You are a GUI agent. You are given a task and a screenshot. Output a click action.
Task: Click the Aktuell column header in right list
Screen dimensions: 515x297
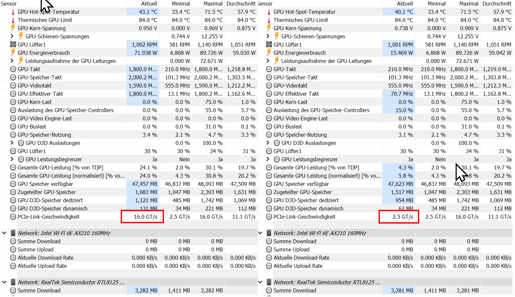(405, 4)
